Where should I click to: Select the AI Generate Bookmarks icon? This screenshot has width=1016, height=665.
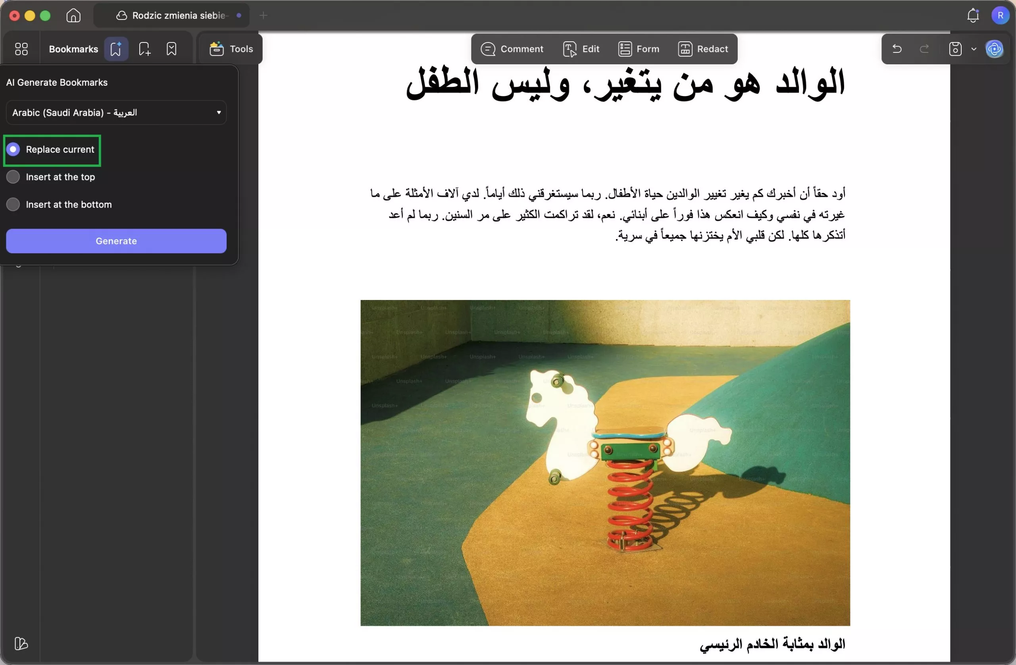(115, 49)
